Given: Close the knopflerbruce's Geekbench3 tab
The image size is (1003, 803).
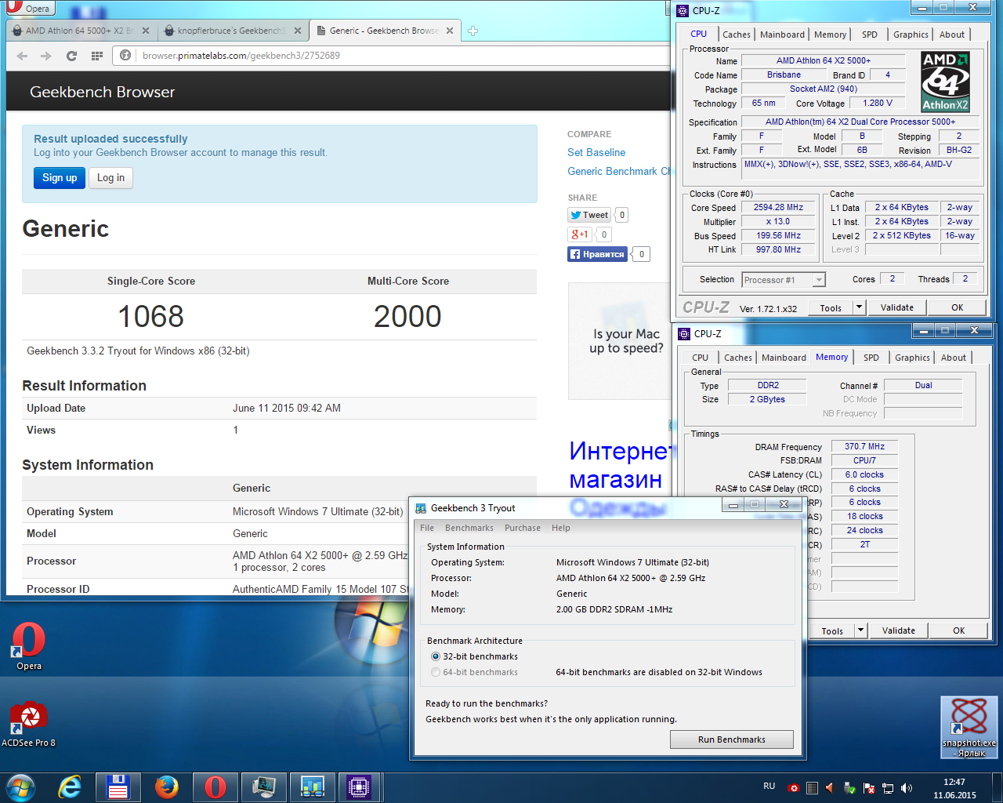Looking at the screenshot, I should click(x=298, y=31).
